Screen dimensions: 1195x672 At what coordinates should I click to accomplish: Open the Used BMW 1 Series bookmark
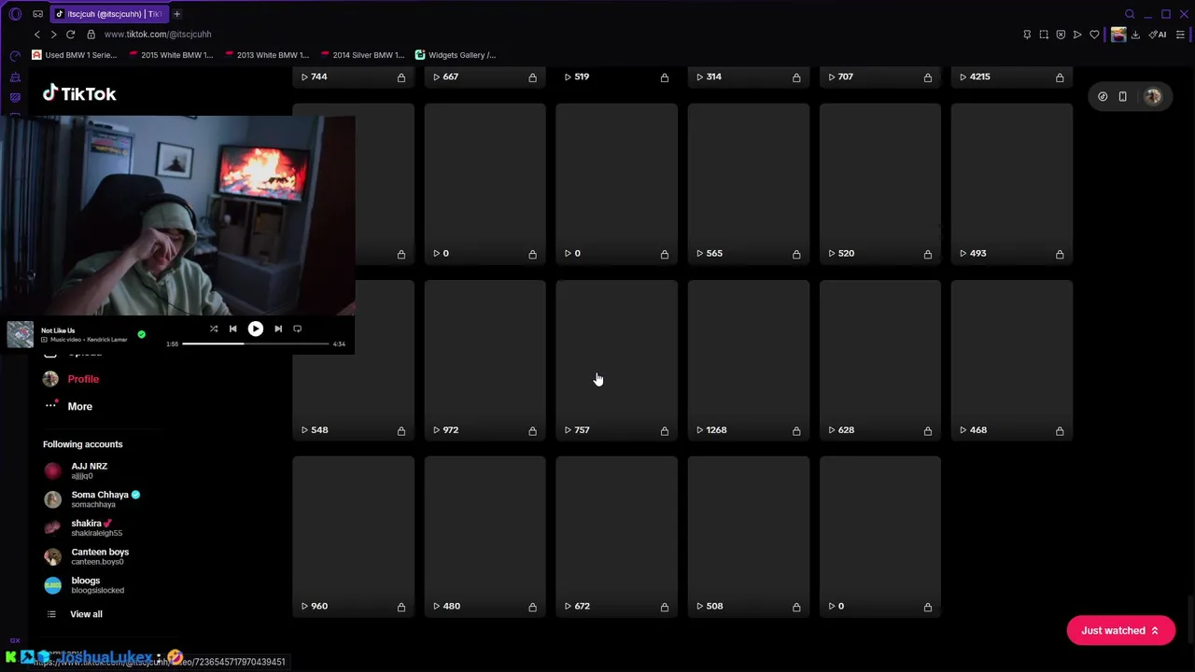tap(75, 55)
